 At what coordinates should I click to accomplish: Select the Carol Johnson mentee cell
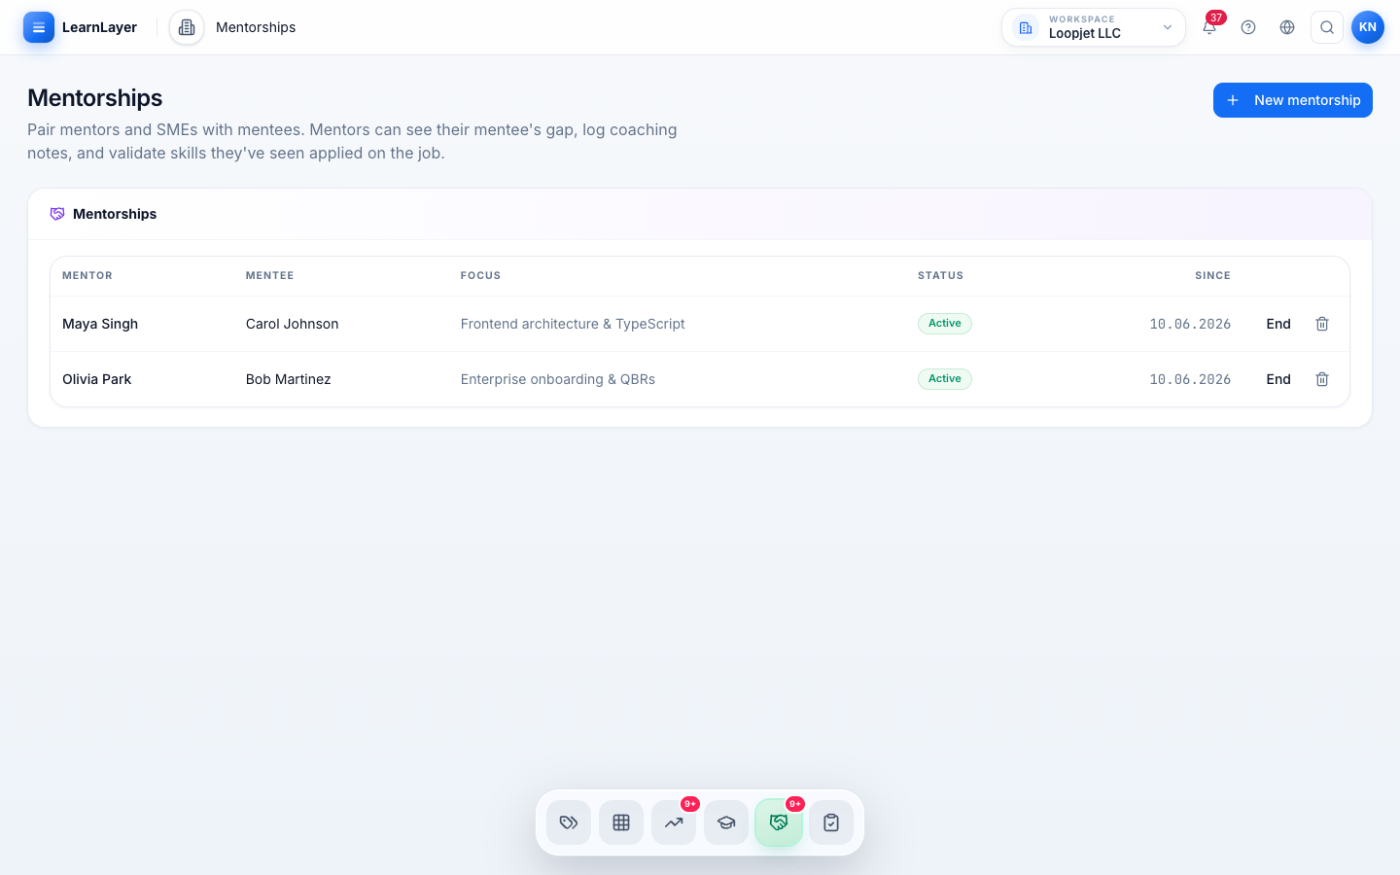[x=293, y=324]
